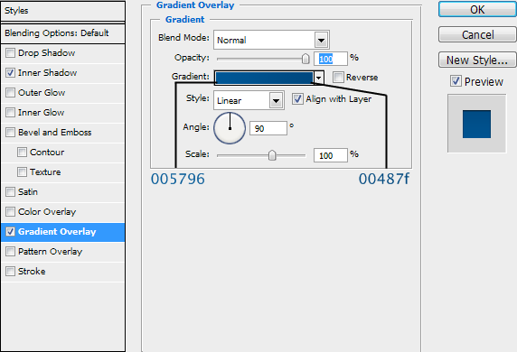Screen dimensions: 517x352
Task: Click the Opacity value field
Action: click(x=331, y=59)
